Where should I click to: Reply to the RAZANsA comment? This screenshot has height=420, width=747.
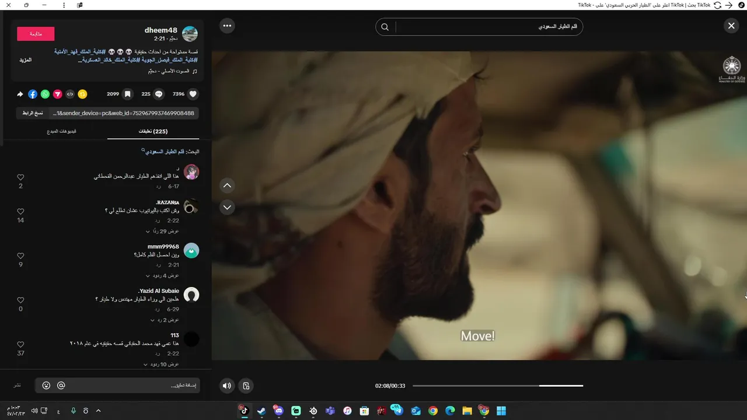158,222
